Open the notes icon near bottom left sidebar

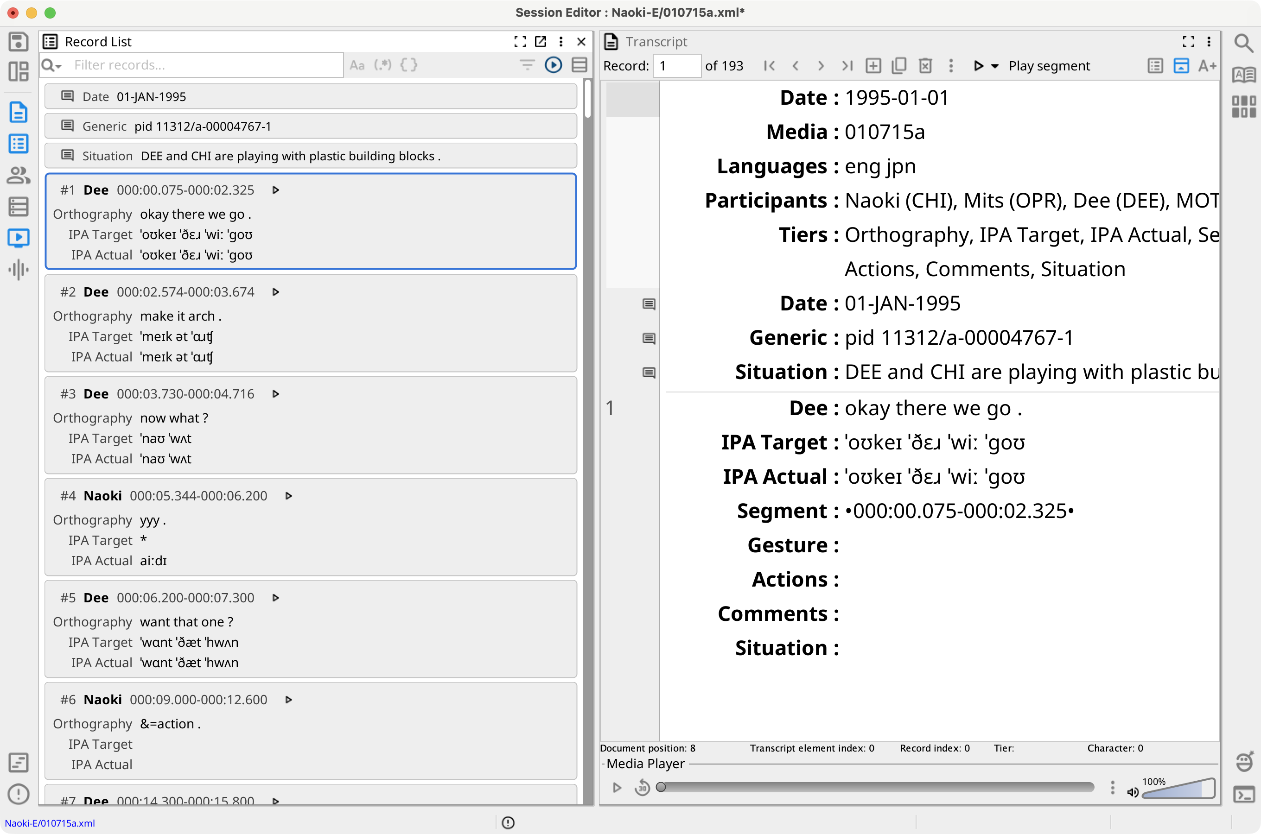coord(18,762)
